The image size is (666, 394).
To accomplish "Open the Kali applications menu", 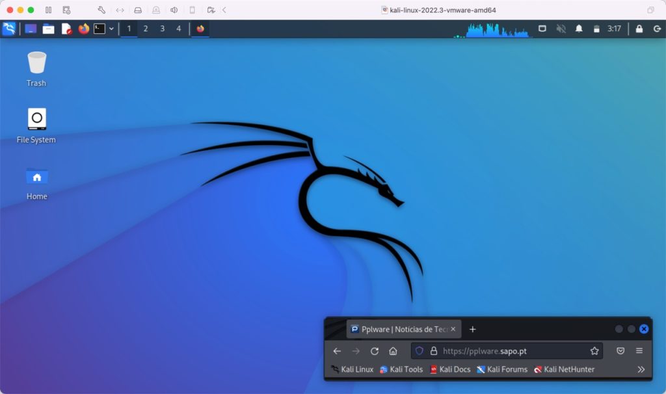I will 9,29.
